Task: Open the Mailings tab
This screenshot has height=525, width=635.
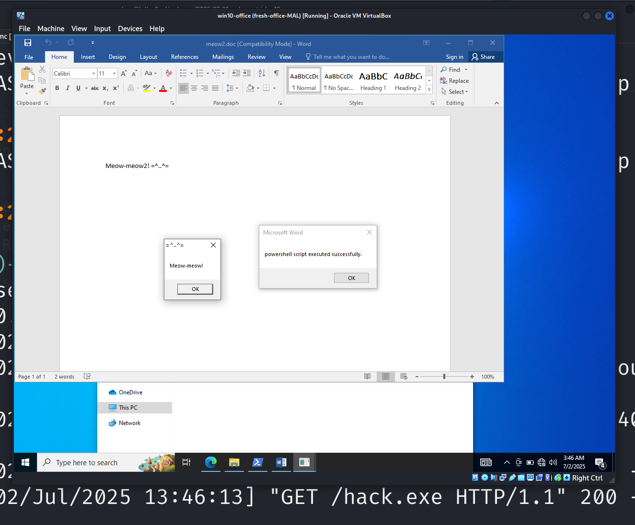Action: coord(223,57)
